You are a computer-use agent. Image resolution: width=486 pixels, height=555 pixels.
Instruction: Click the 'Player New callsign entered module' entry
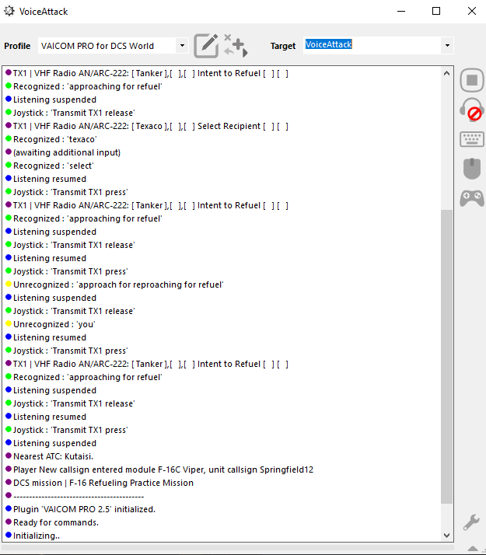159,469
